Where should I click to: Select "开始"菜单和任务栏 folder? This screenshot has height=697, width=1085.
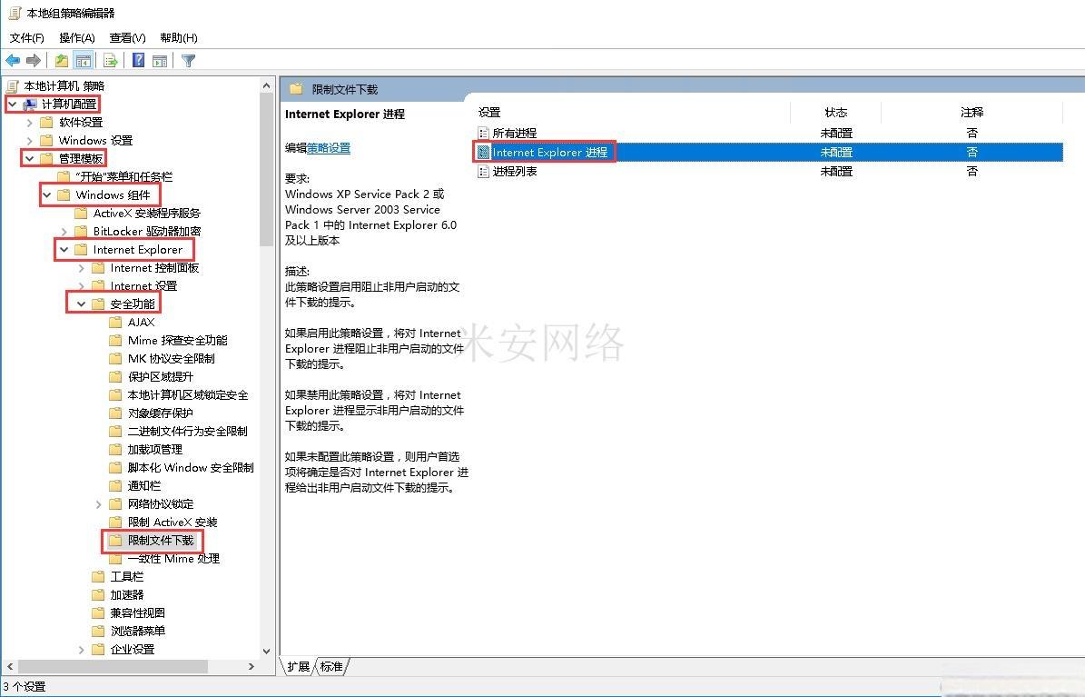(x=123, y=176)
